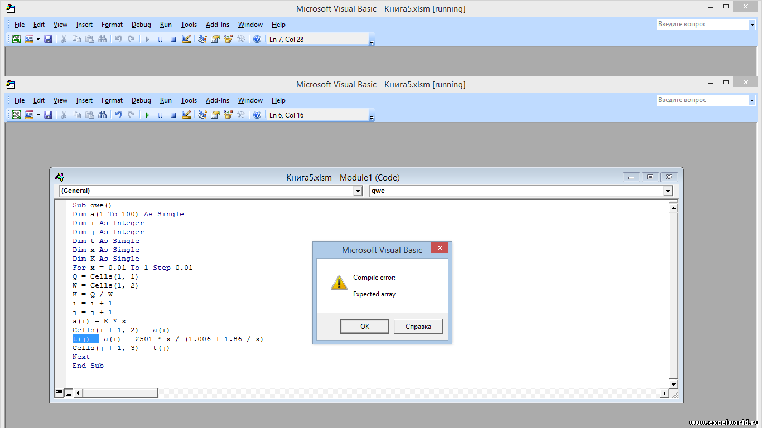
Task: Open Object Browser icon in lower toolbar
Action: (228, 115)
